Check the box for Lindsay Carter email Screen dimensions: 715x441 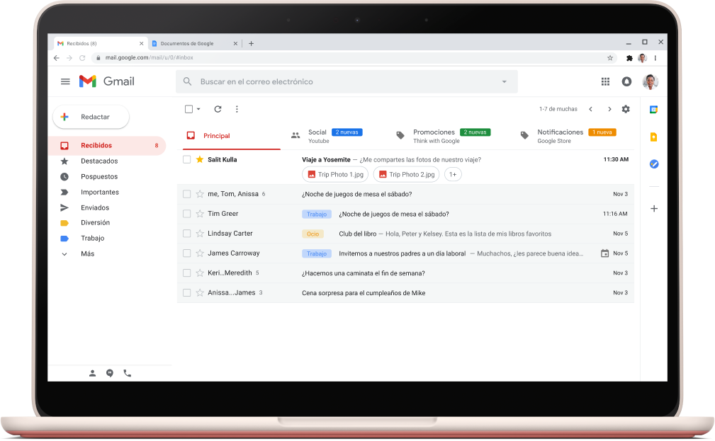(187, 234)
